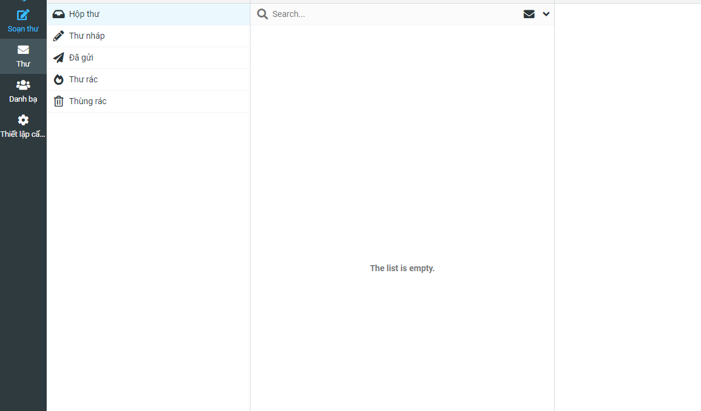Click the paper plane icon beside Đã gửi

click(x=58, y=58)
